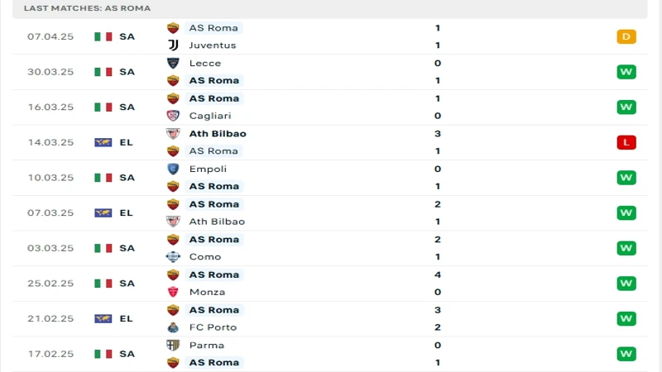Open the FC Porto team link
662x372 pixels.
(x=213, y=327)
